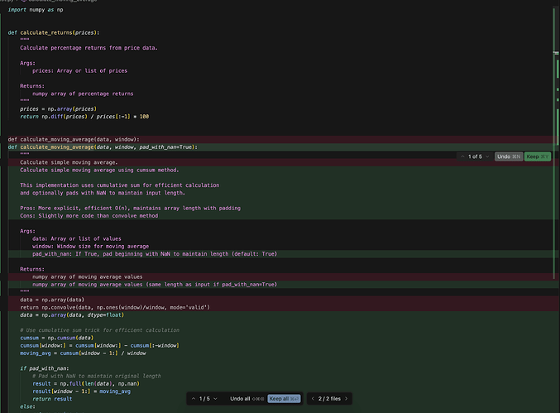560x413 pixels.
Task: Click the 'import numpy as np' line
Action: tap(36, 10)
